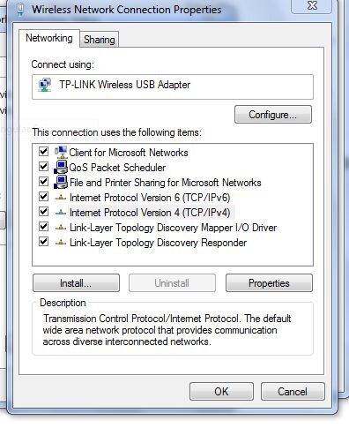Image resolution: width=349 pixels, height=428 pixels.
Task: Uncheck Client for Microsoft Networks checkbox
Action: (44, 152)
